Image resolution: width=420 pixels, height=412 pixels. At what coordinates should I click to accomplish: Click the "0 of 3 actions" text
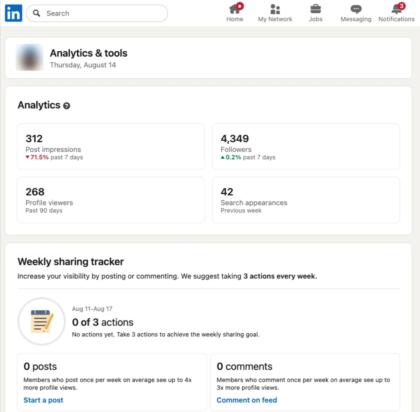click(103, 322)
